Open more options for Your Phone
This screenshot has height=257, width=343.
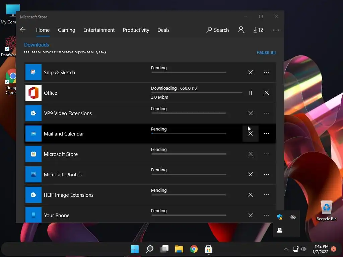pyautogui.click(x=266, y=215)
